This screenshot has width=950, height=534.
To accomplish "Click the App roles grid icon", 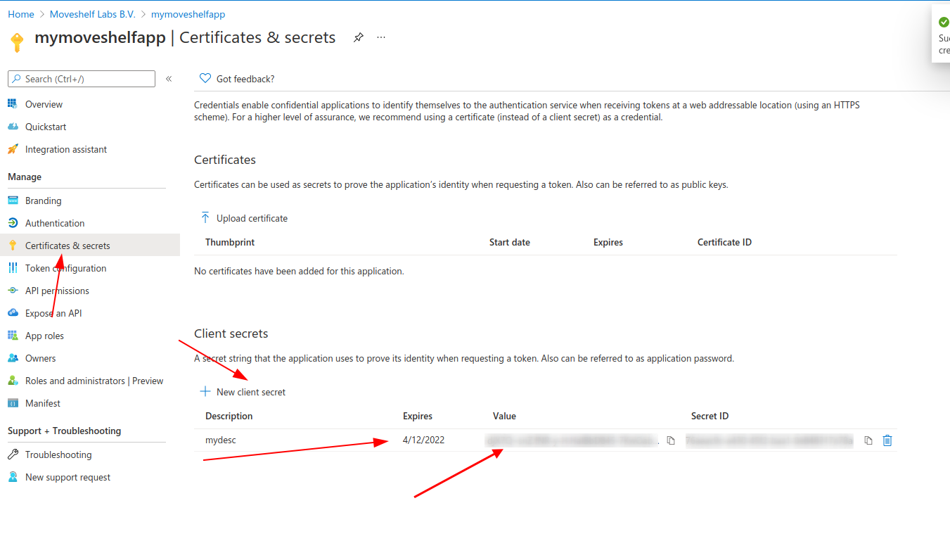I will 13,336.
